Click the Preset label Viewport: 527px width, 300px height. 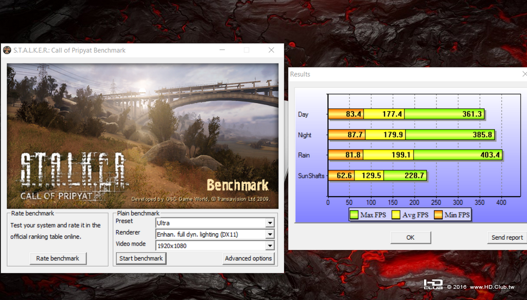pyautogui.click(x=124, y=221)
